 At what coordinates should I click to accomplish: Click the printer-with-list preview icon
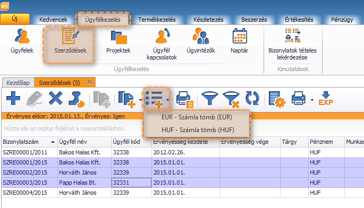point(185,100)
